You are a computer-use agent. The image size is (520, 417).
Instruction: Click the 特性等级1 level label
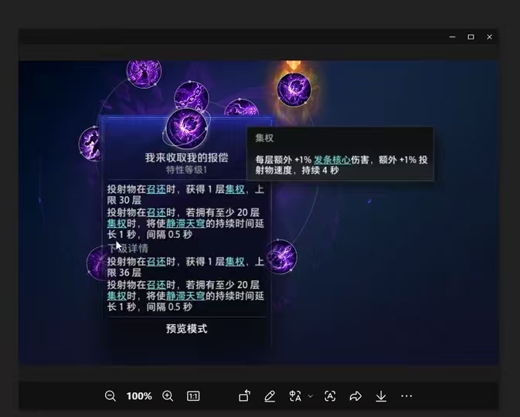187,170
